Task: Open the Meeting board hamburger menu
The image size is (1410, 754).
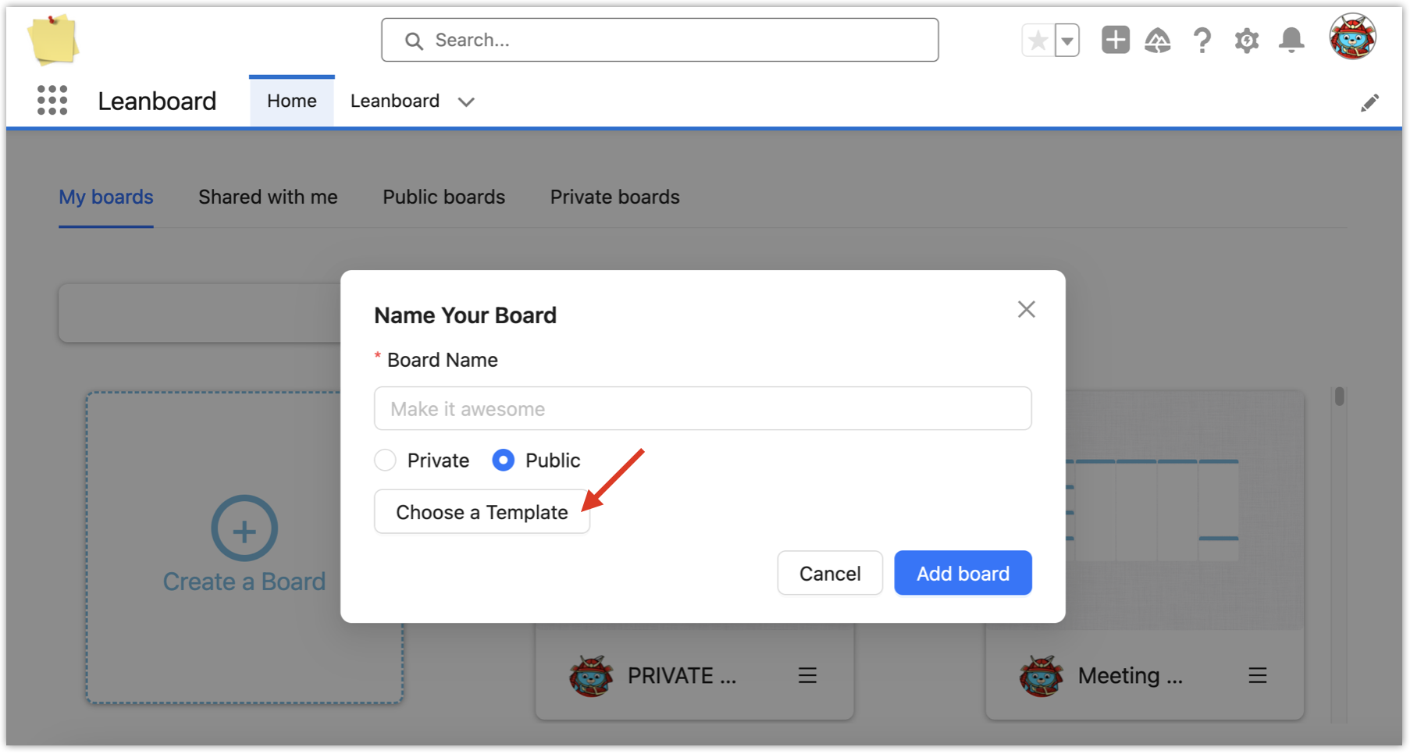Action: click(x=1257, y=676)
